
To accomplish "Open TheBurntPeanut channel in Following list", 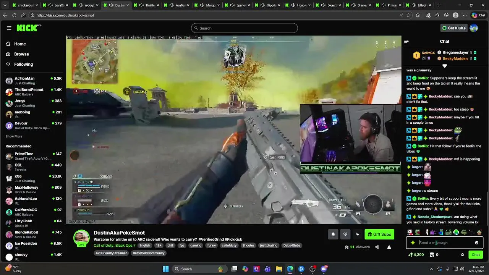I will [x=34, y=92].
